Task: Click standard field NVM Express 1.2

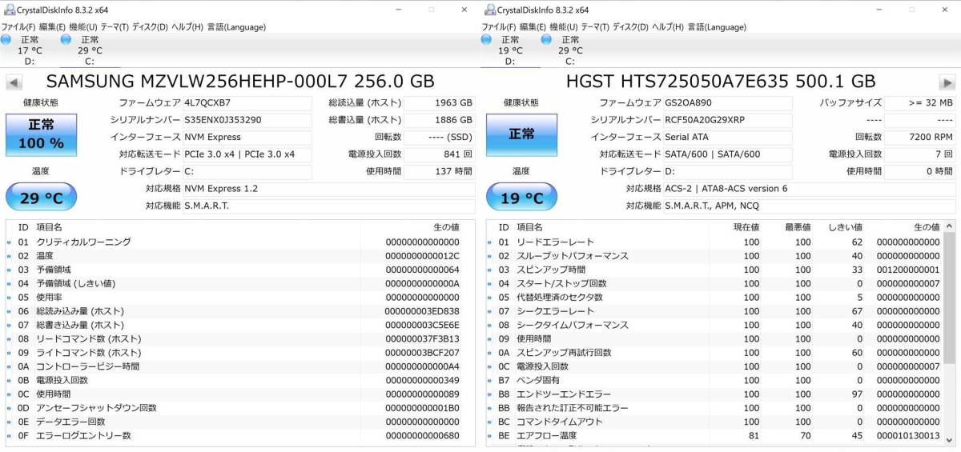Action: tap(328, 189)
